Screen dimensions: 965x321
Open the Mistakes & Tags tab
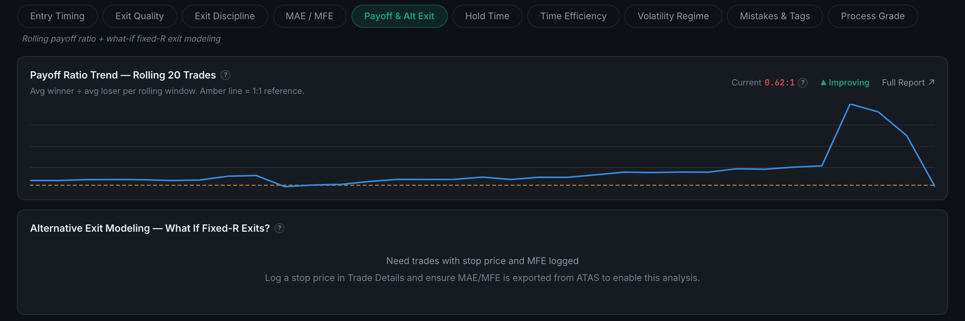[x=775, y=16]
